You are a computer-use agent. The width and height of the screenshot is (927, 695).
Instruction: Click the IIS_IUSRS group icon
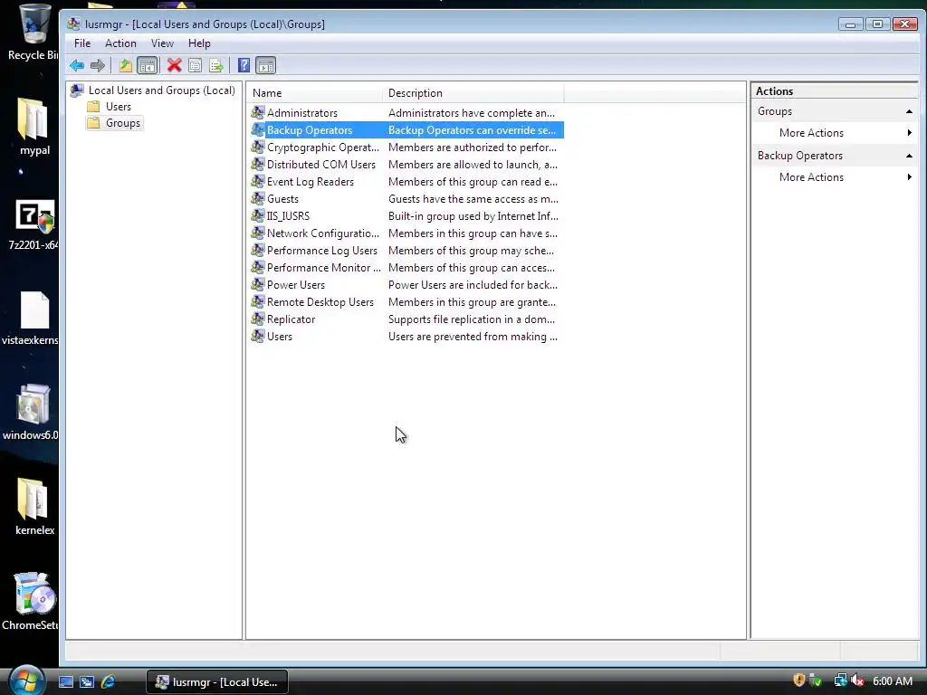click(x=258, y=215)
